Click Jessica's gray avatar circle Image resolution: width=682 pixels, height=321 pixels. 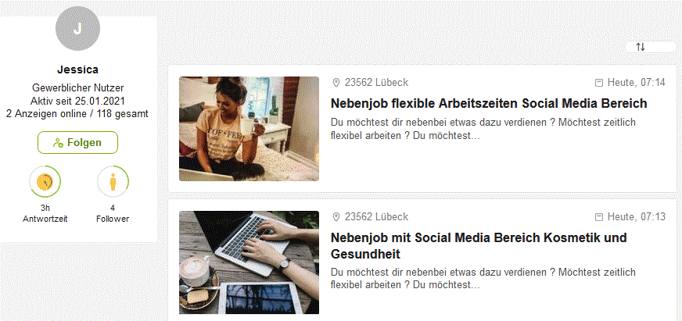pos(78,28)
